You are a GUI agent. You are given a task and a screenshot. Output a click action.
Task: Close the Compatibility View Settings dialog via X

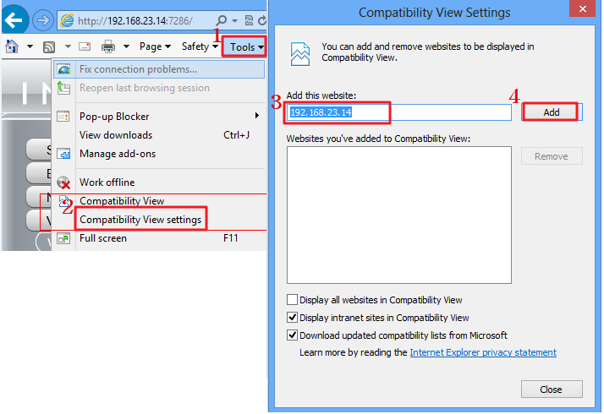582,8
